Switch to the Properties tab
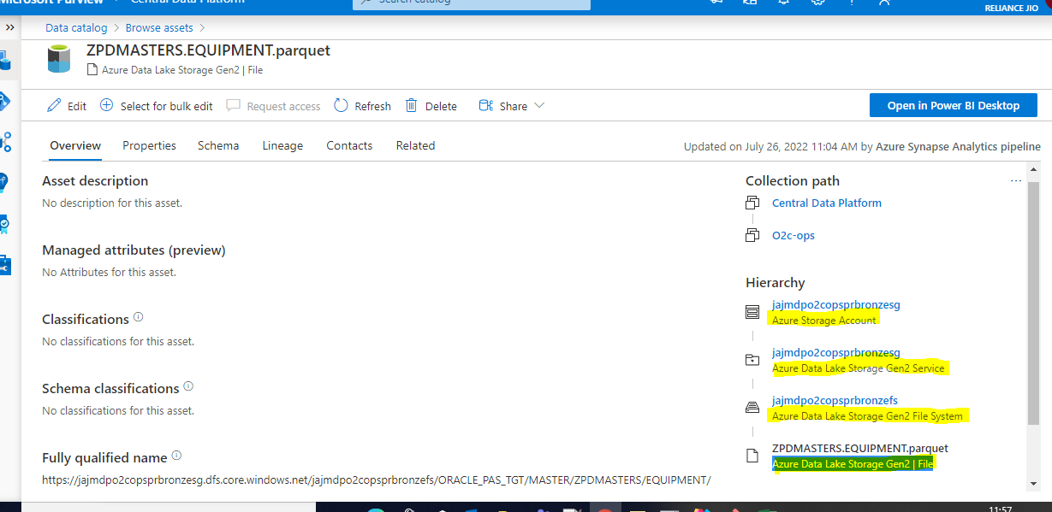This screenshot has width=1052, height=512. [149, 146]
